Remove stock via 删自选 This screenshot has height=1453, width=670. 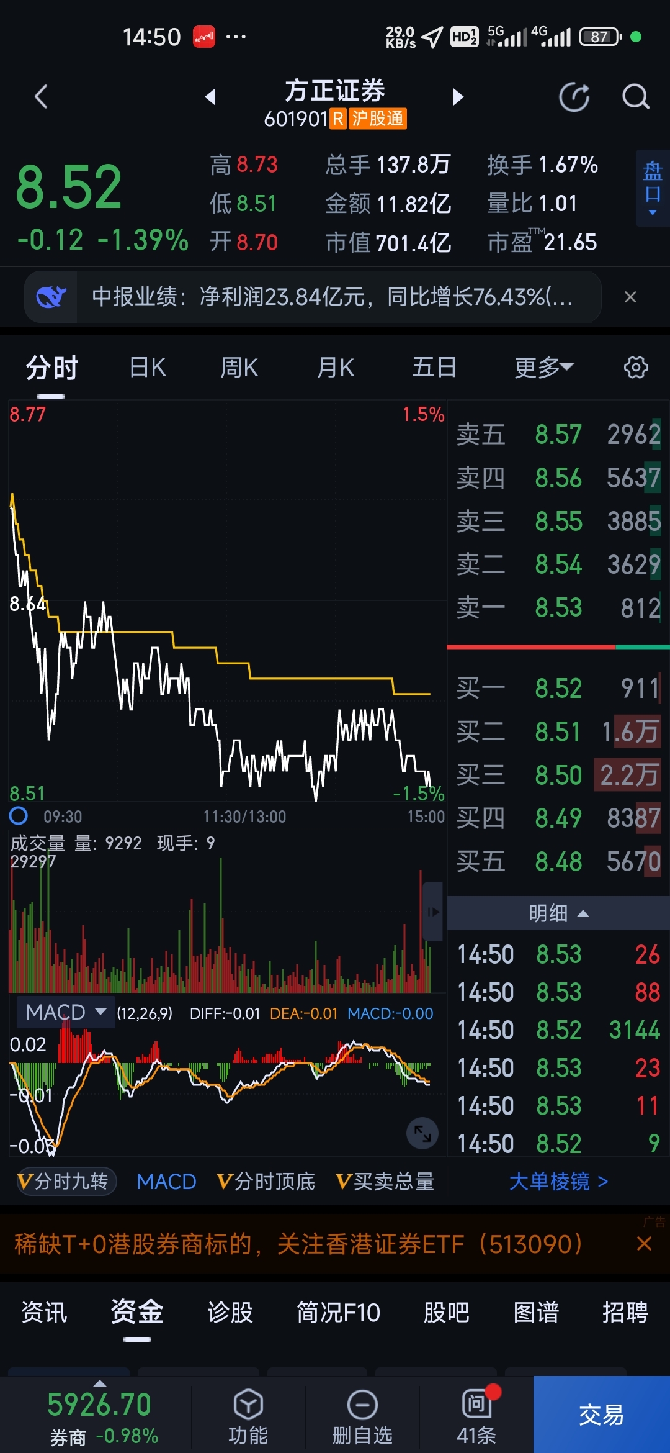(x=362, y=1417)
